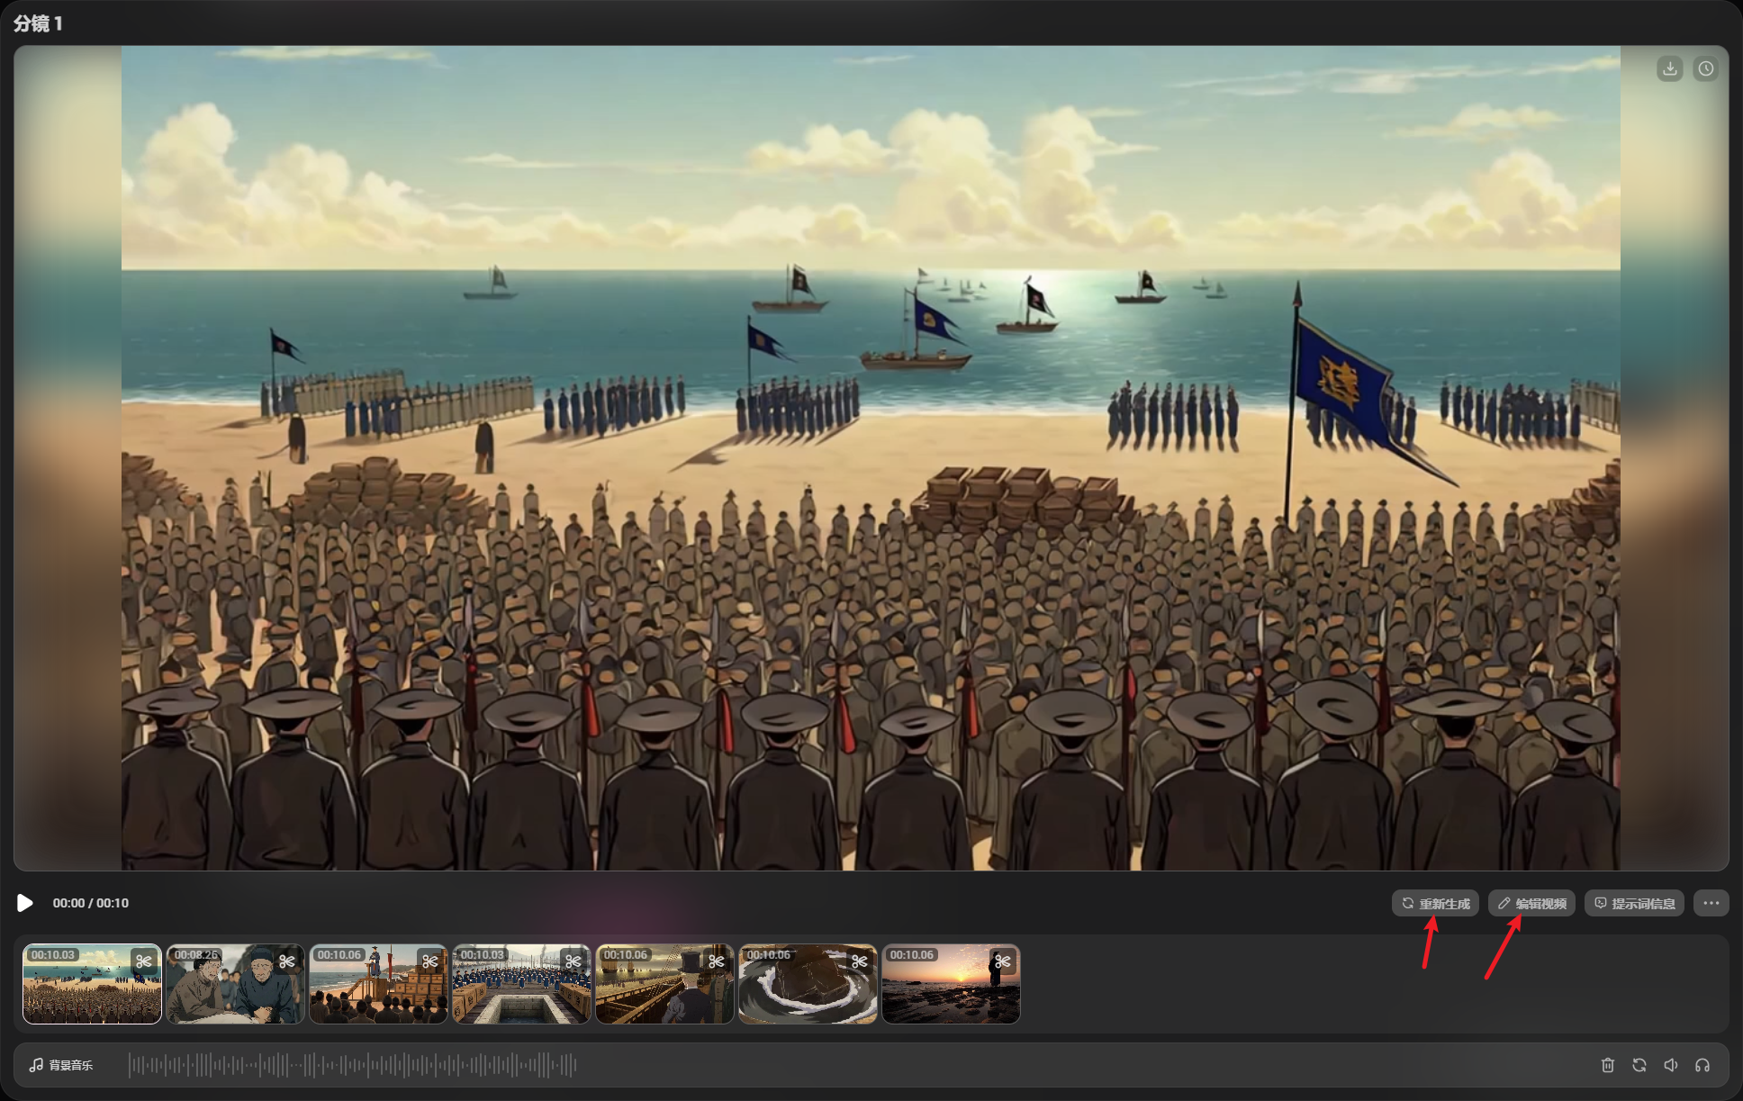The image size is (1743, 1101).
Task: Click the 编辑视频 edit video button
Action: coord(1531,903)
